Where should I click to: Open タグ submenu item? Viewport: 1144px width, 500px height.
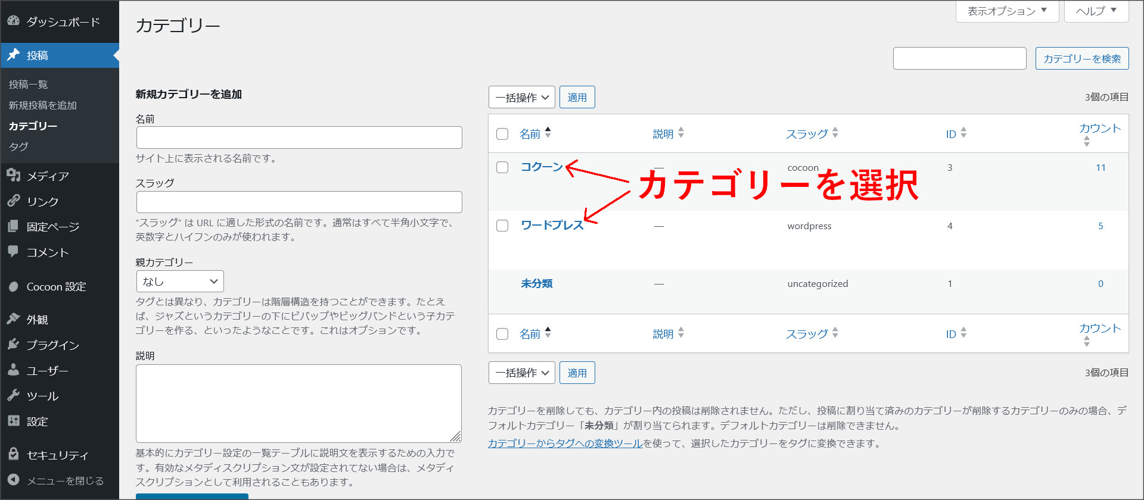18,146
